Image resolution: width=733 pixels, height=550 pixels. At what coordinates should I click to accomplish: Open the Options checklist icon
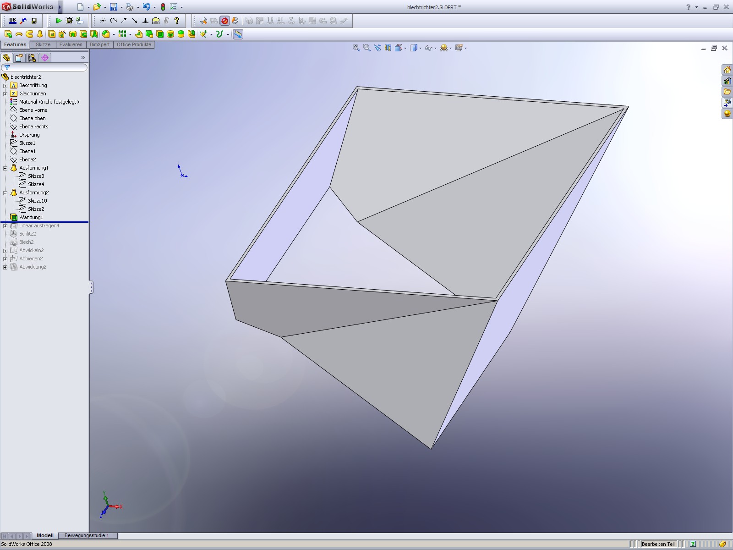point(174,7)
